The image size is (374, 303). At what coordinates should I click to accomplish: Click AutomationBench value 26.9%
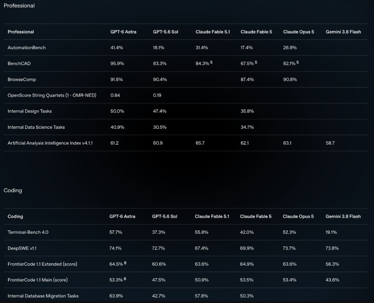(x=290, y=48)
